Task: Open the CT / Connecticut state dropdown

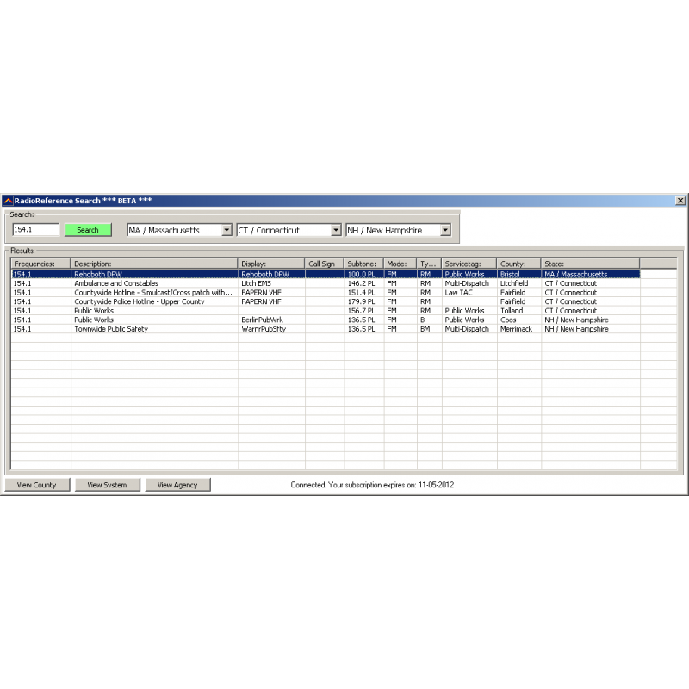Action: 337,230
